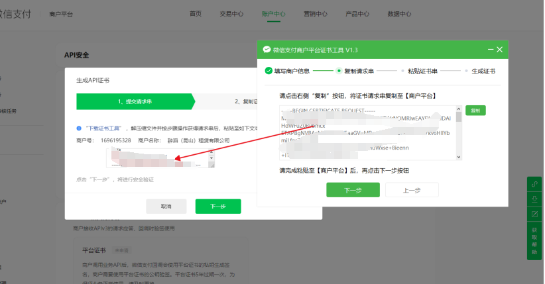Click 取消 in the 生成API证书 dialog
This screenshot has height=284, width=545.
tap(166, 207)
